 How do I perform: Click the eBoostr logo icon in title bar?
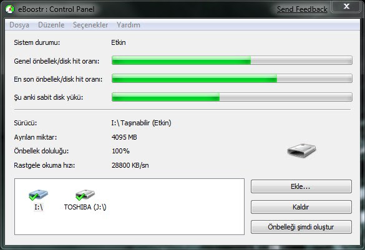pos(9,9)
